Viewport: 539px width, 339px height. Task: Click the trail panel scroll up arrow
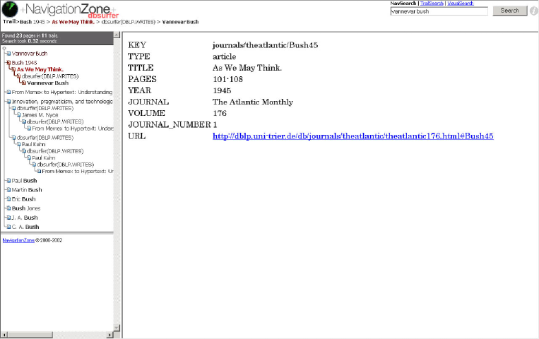point(117,35)
